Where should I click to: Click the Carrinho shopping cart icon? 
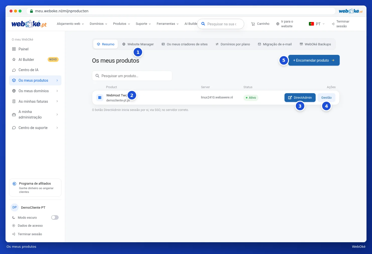pyautogui.click(x=253, y=24)
